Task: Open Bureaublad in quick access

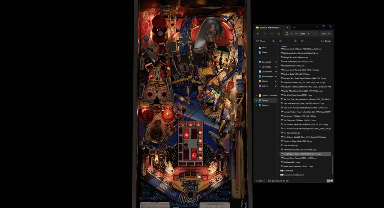Action: click(x=266, y=62)
